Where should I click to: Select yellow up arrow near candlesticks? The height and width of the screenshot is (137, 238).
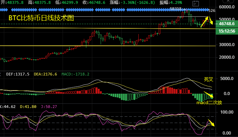(x=204, y=22)
